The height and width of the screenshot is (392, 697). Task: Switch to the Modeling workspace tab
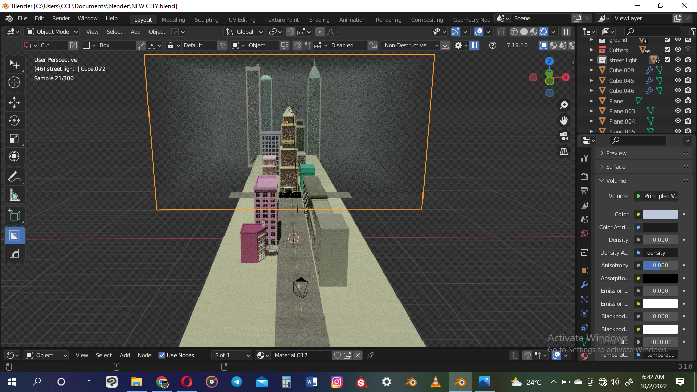pos(173,20)
